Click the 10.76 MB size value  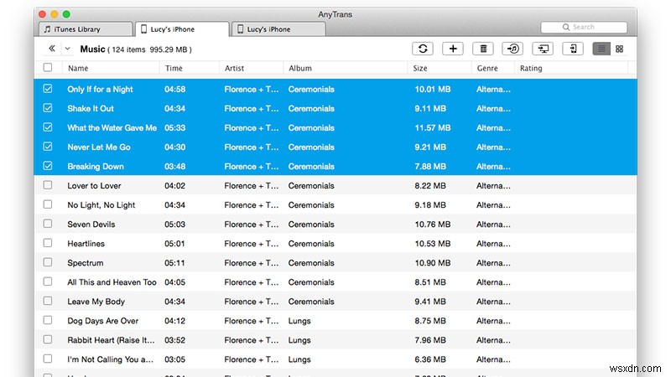(432, 225)
